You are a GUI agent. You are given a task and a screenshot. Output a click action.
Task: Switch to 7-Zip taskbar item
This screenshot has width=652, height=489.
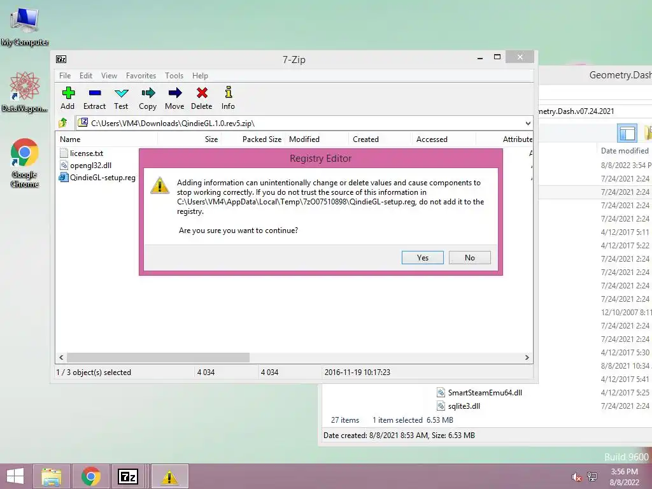128,476
